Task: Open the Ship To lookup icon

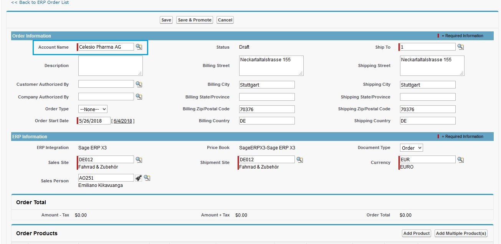Action: 461,47
